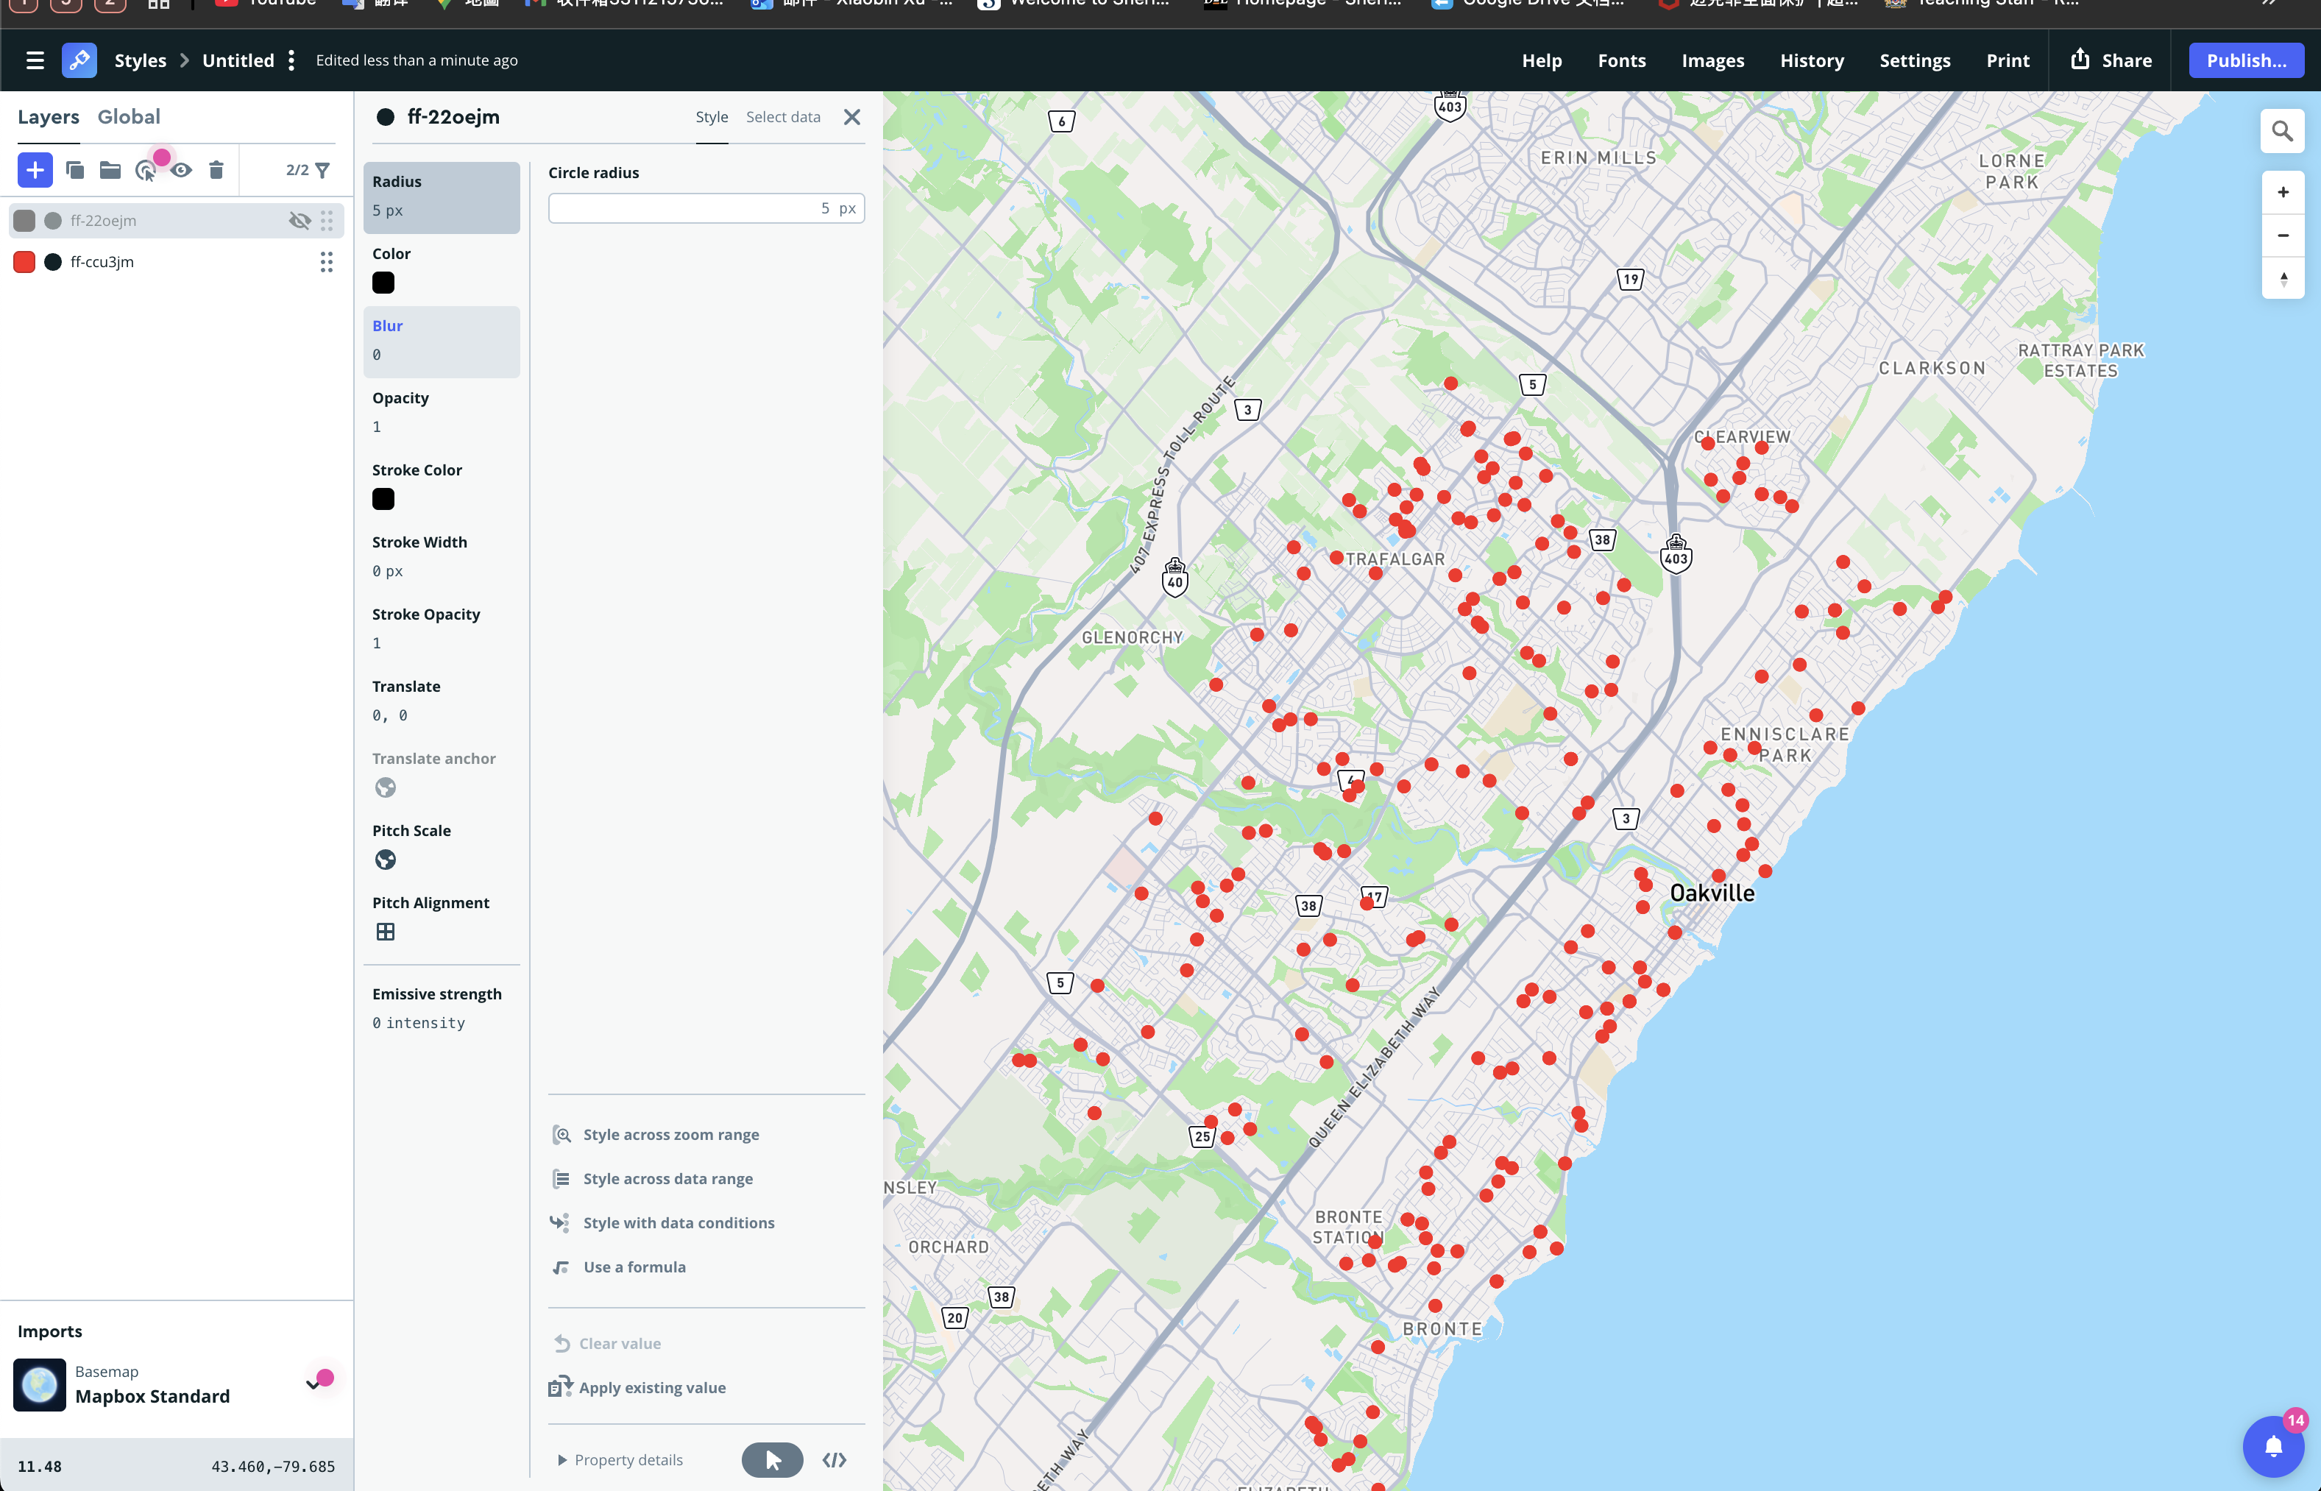Open notifications bell icon
This screenshot has width=2321, height=1491.
[x=2272, y=1446]
